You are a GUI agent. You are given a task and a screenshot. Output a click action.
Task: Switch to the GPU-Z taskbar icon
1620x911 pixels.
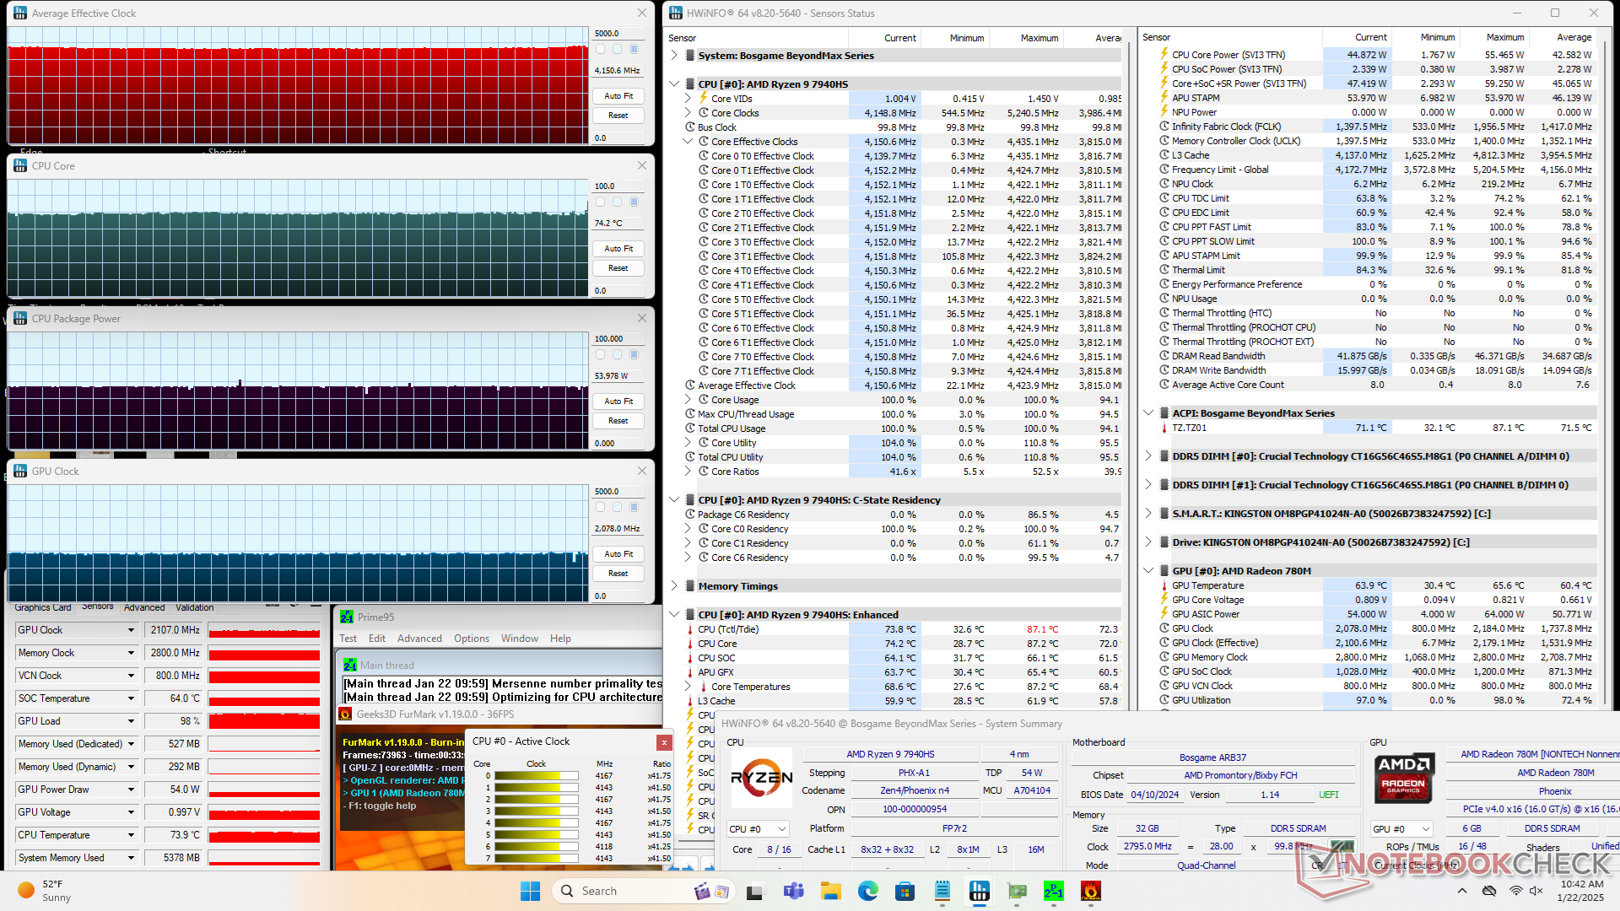1017,891
